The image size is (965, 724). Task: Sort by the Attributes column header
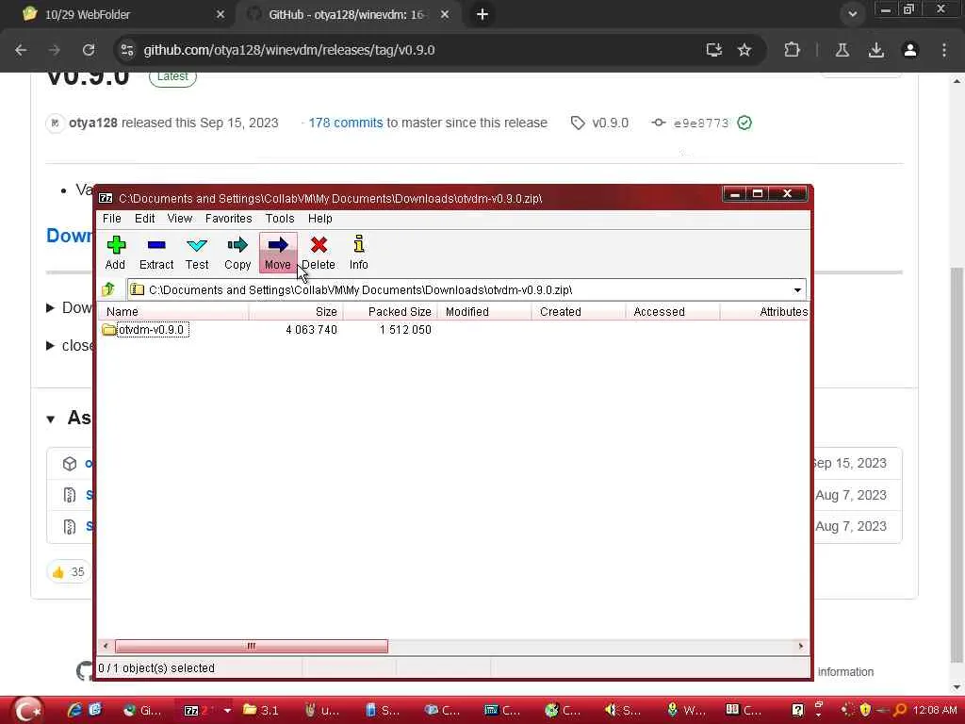765,311
